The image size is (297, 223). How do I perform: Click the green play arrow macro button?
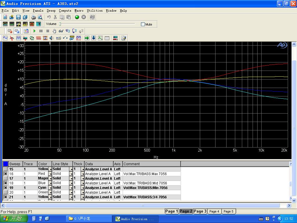[35, 31]
